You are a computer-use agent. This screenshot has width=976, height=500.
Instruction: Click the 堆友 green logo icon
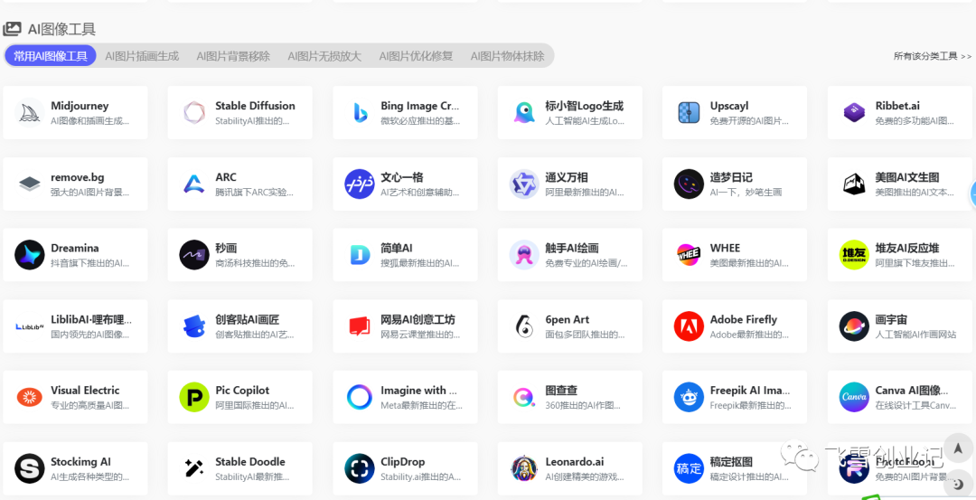click(854, 255)
